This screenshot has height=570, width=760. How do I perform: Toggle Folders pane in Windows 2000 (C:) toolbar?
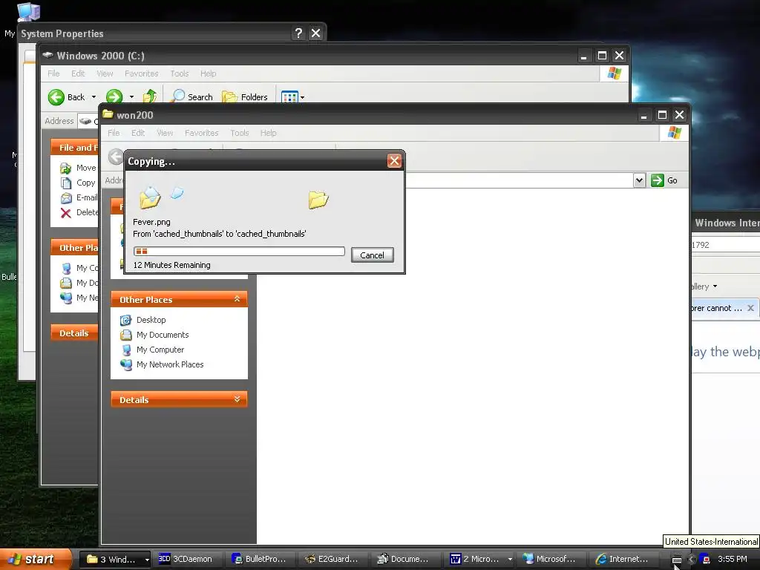[x=245, y=97]
